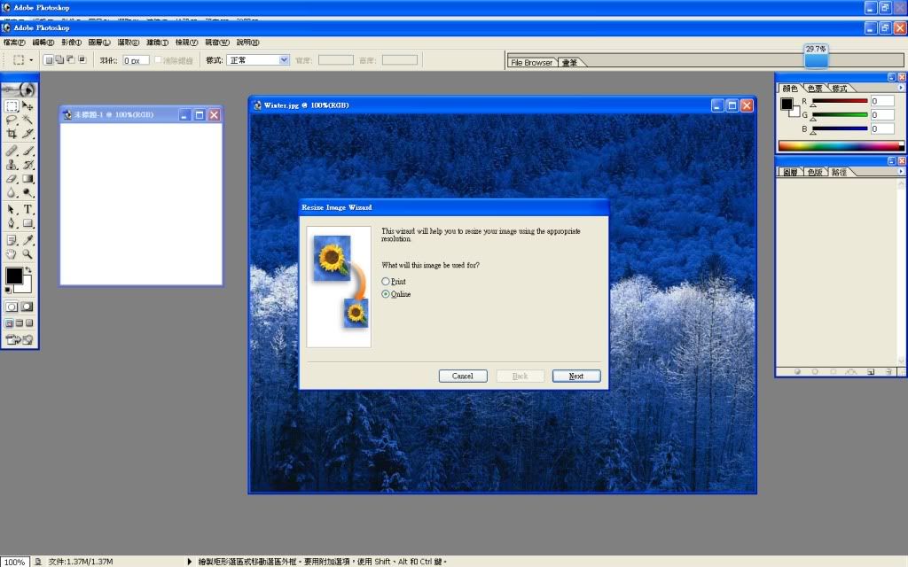908x567 pixels.
Task: Pick the Crop tool
Action: [12, 135]
